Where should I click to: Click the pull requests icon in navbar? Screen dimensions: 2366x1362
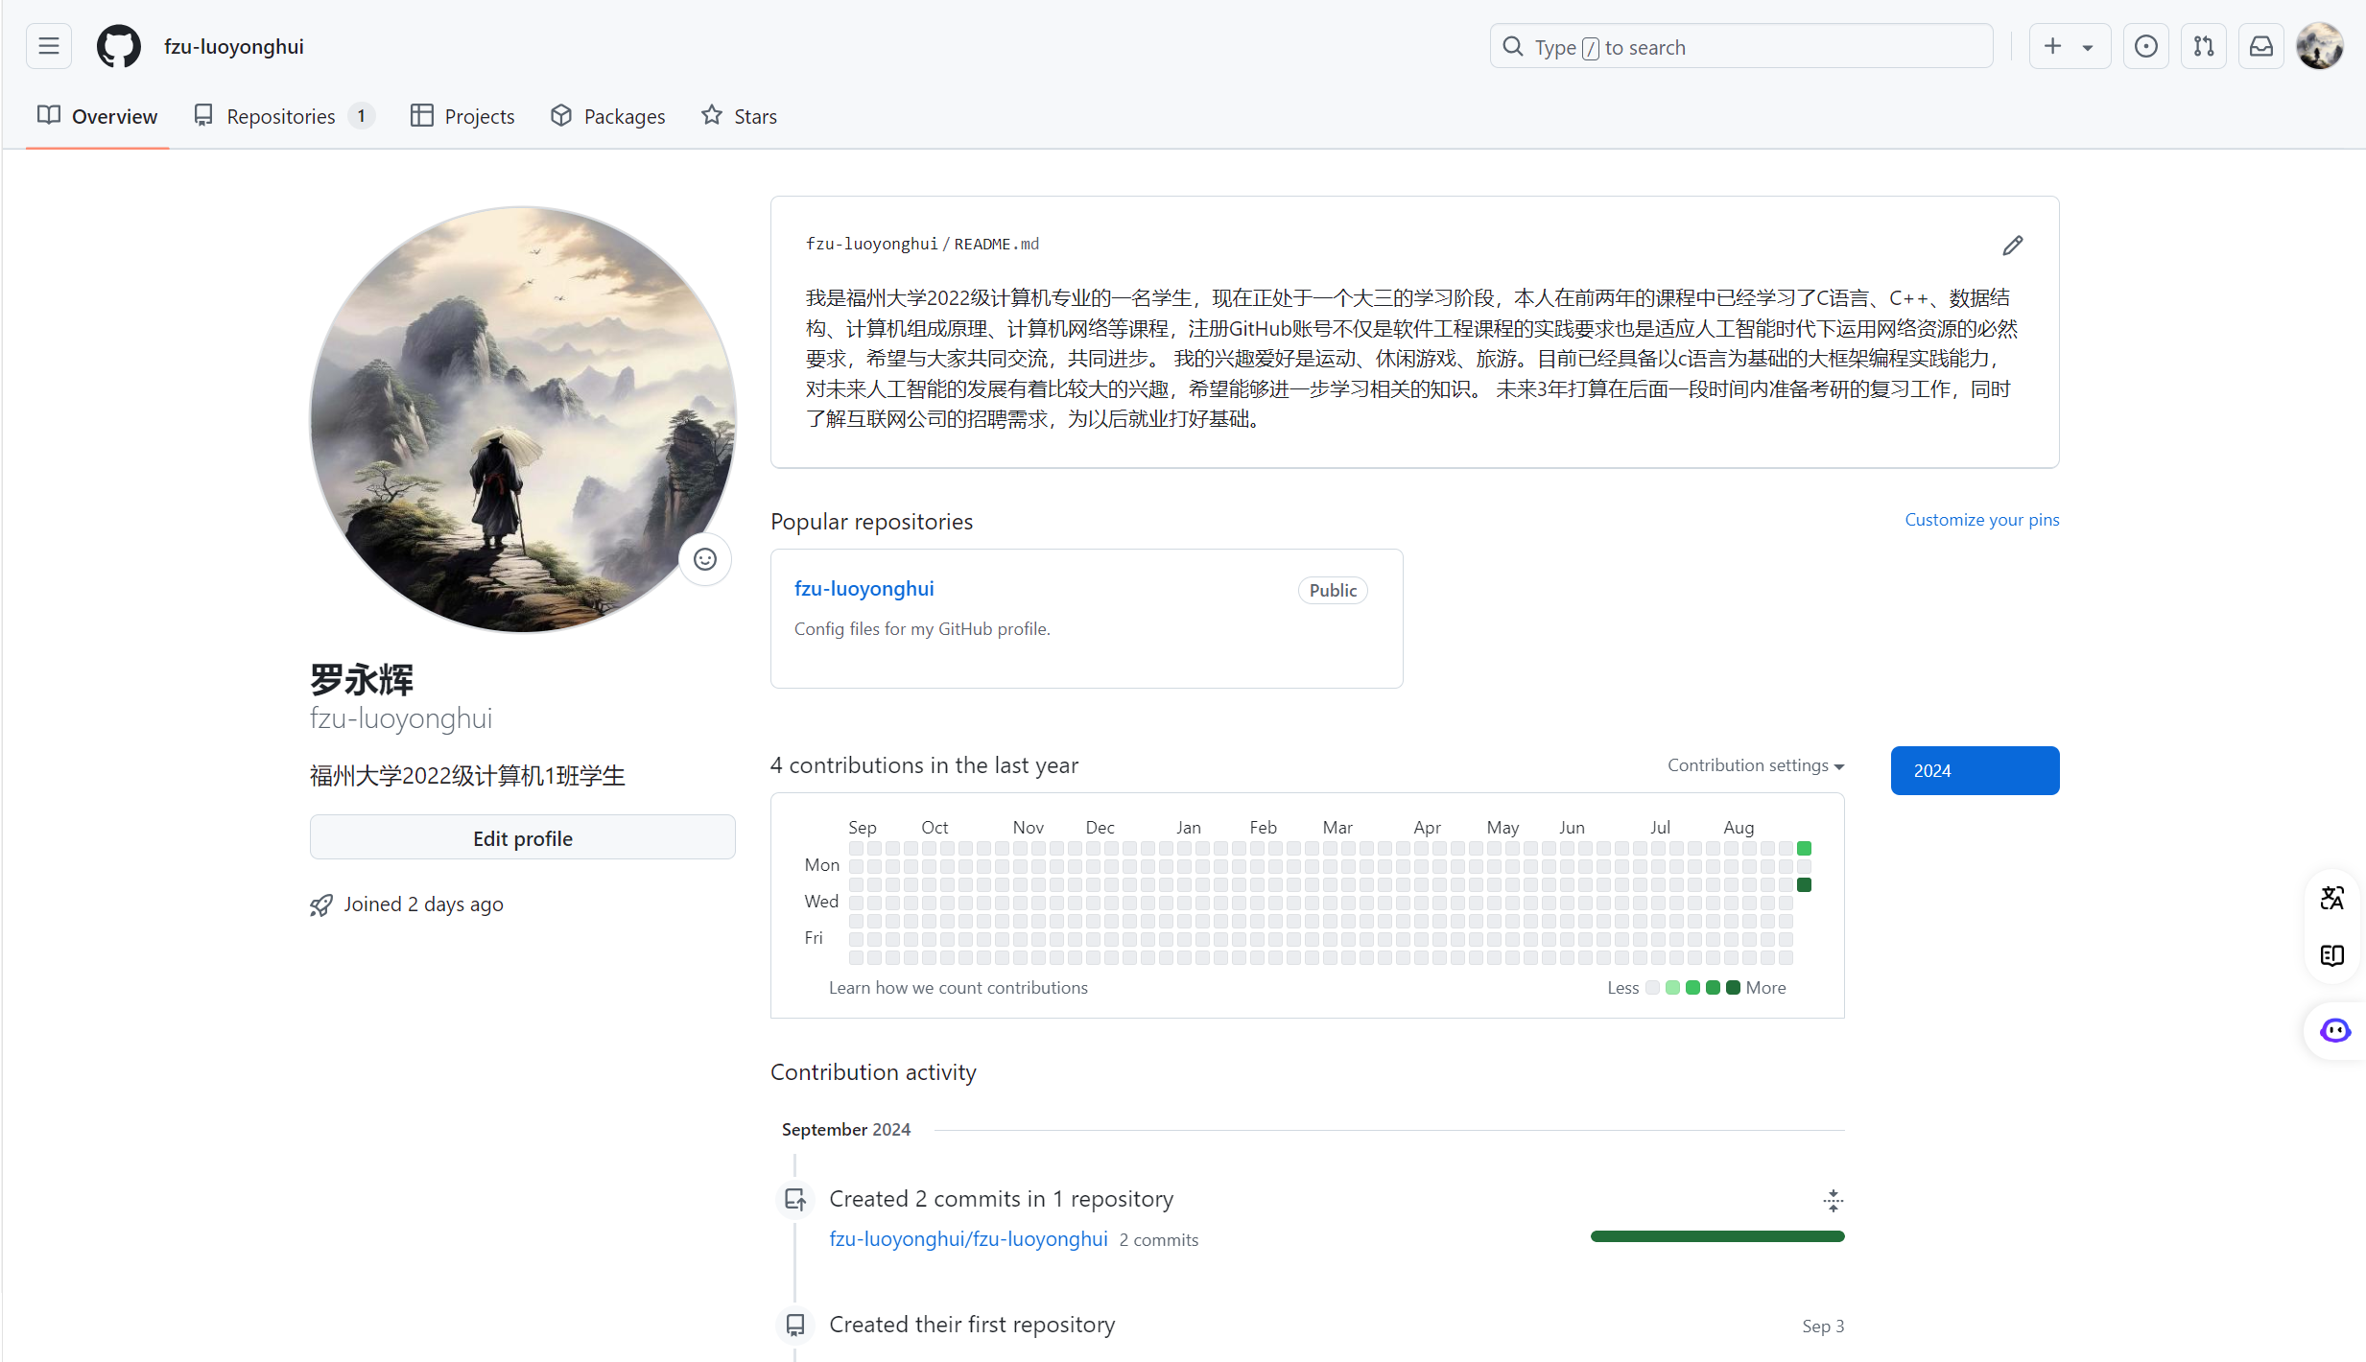click(x=2204, y=45)
